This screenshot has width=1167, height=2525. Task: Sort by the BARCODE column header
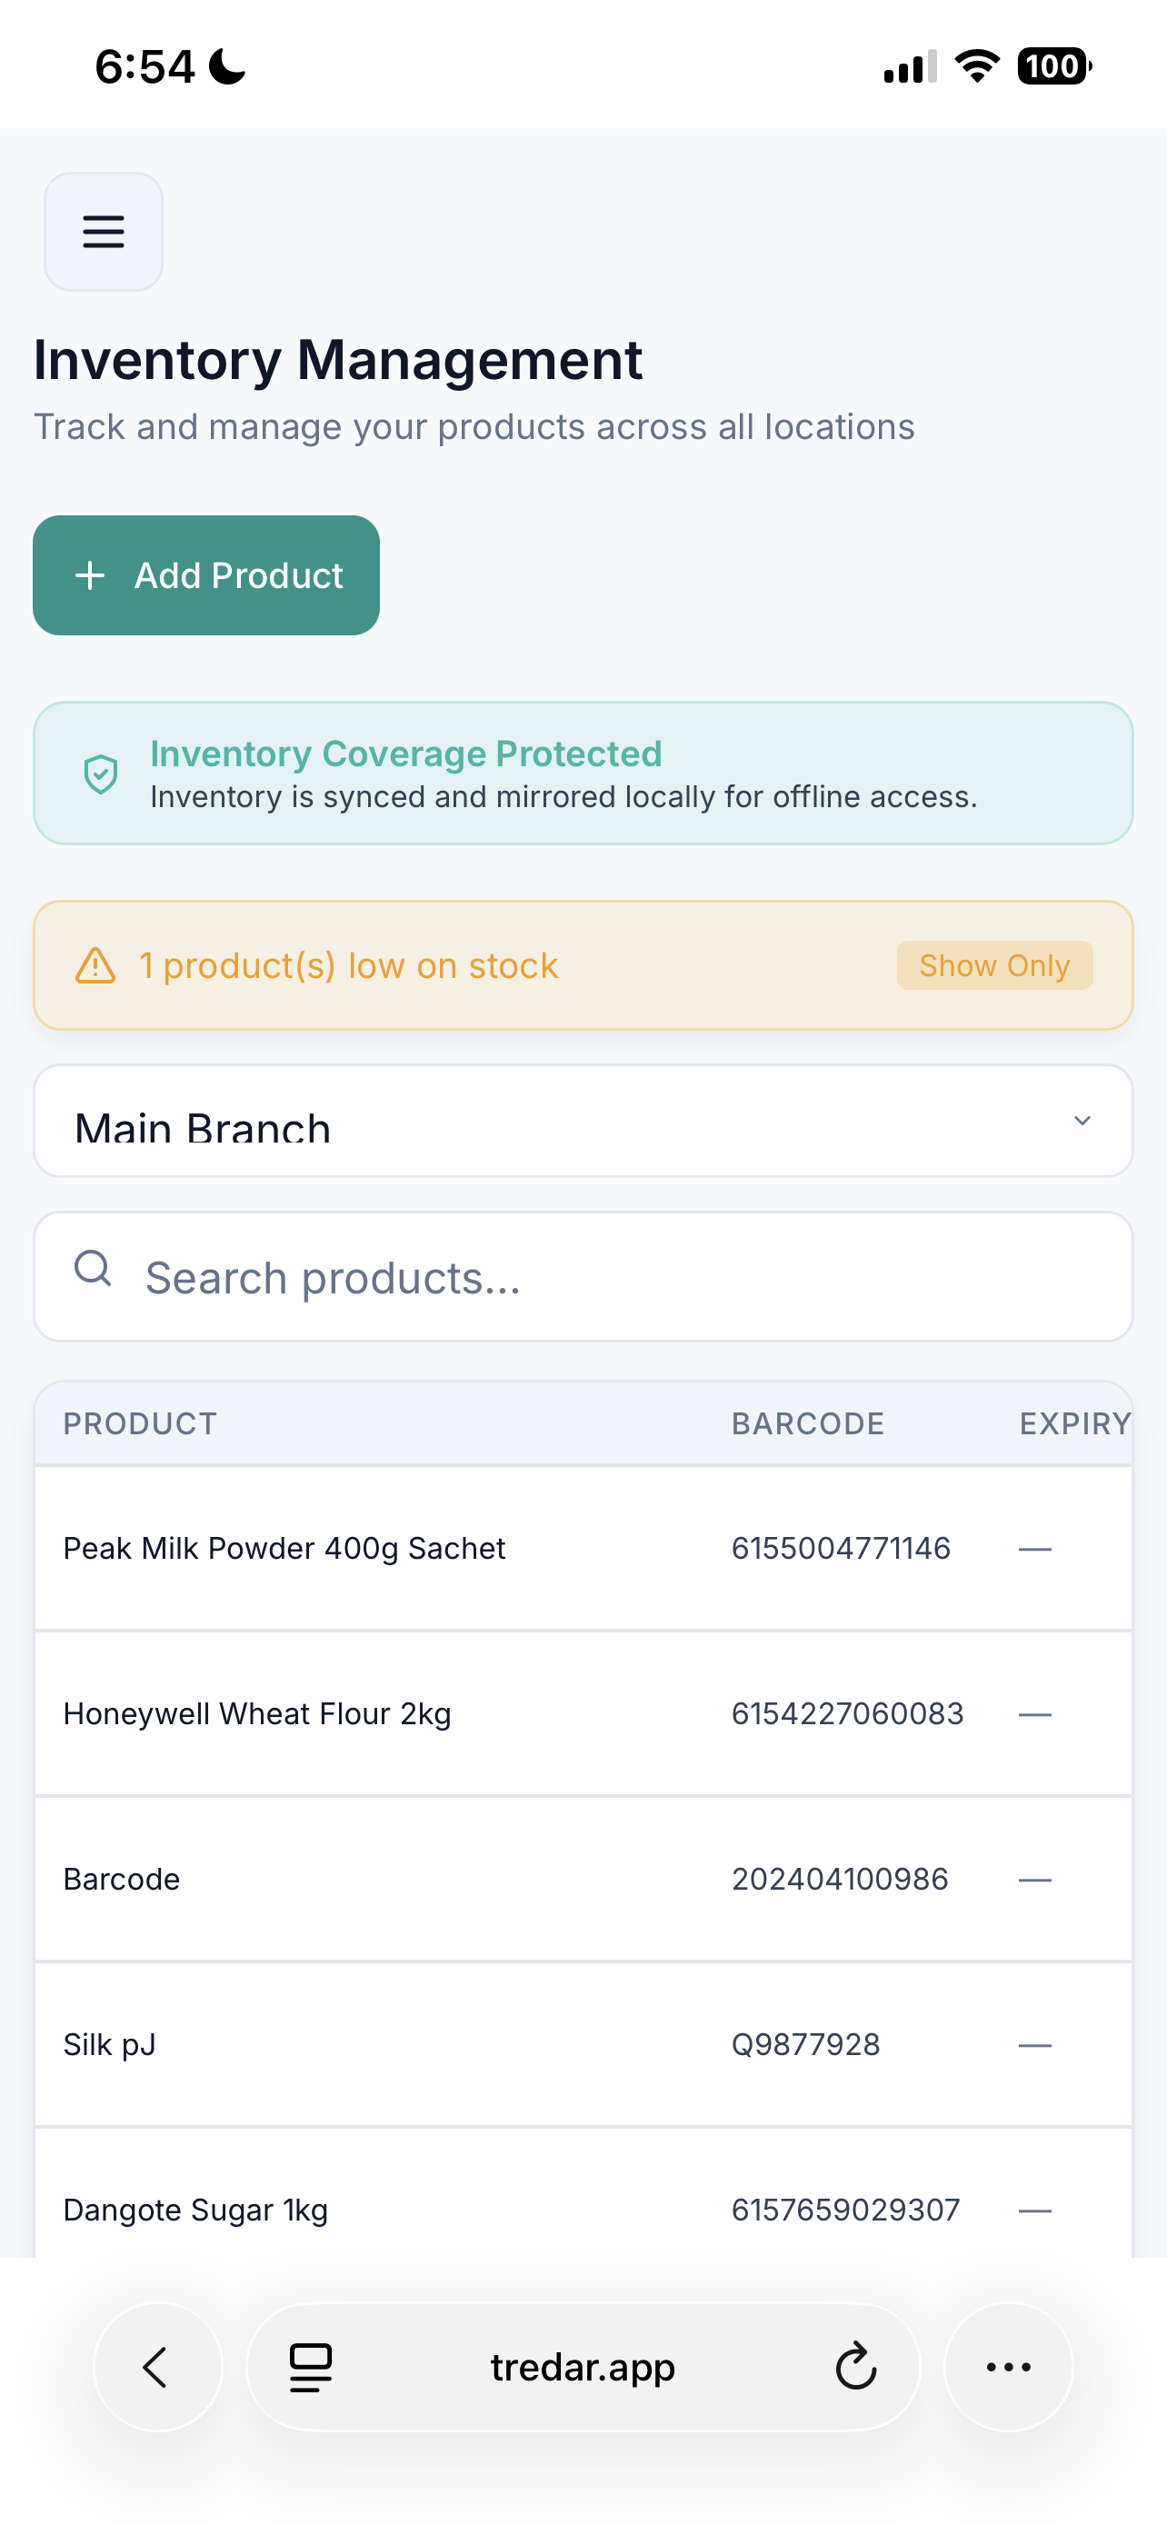[807, 1423]
